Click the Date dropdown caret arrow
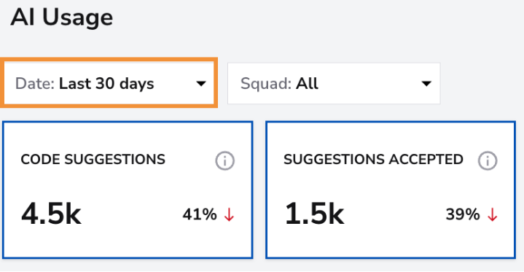The height and width of the screenshot is (272, 524). pos(201,84)
